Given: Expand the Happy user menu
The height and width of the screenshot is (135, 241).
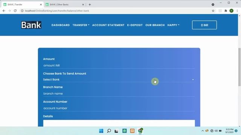Looking at the screenshot, I should click(x=173, y=25).
